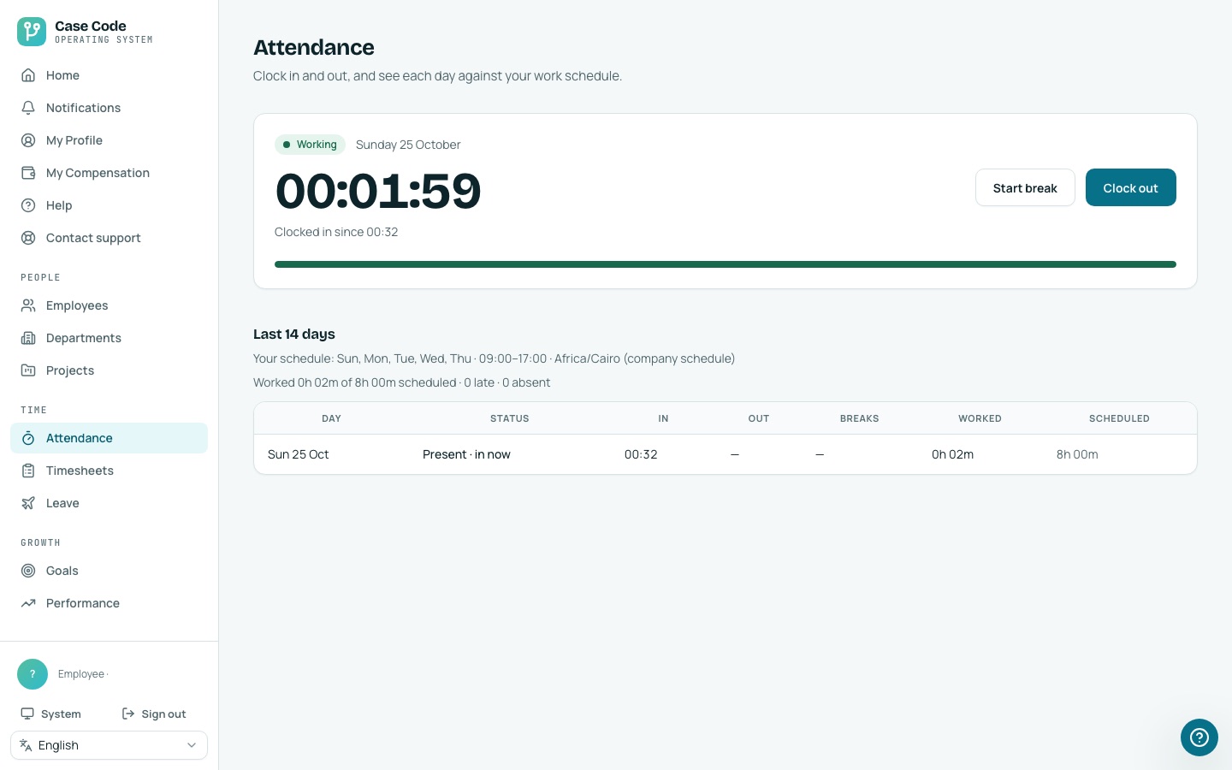Click the 8h 00m scheduled value
Image resolution: width=1232 pixels, height=770 pixels.
[x=1077, y=454]
